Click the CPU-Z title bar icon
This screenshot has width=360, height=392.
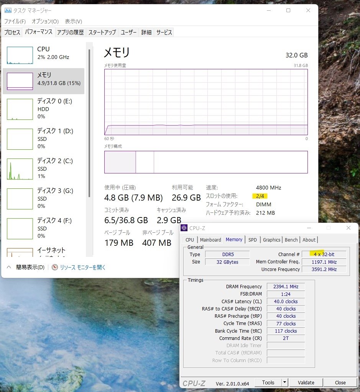pos(184,228)
